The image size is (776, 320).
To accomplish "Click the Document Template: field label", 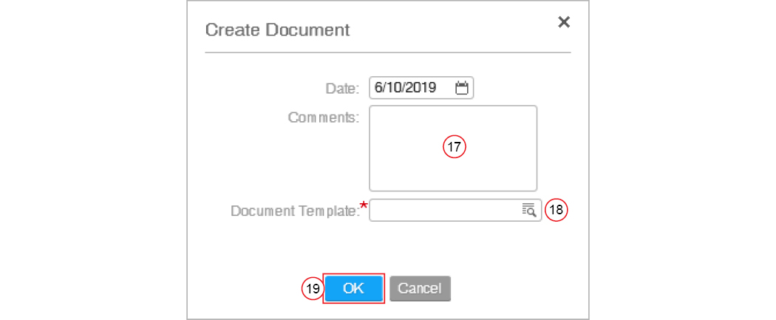I will (296, 211).
